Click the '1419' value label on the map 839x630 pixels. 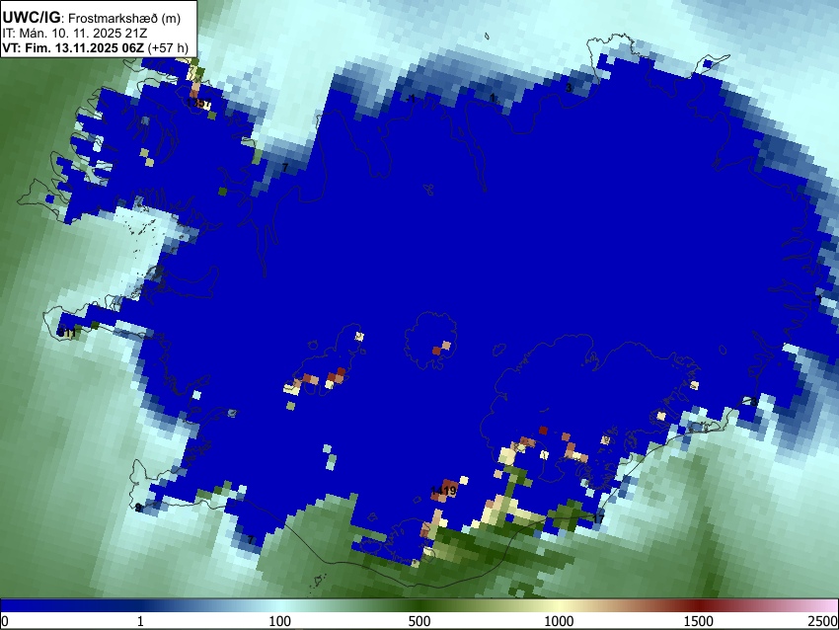pyautogui.click(x=443, y=491)
